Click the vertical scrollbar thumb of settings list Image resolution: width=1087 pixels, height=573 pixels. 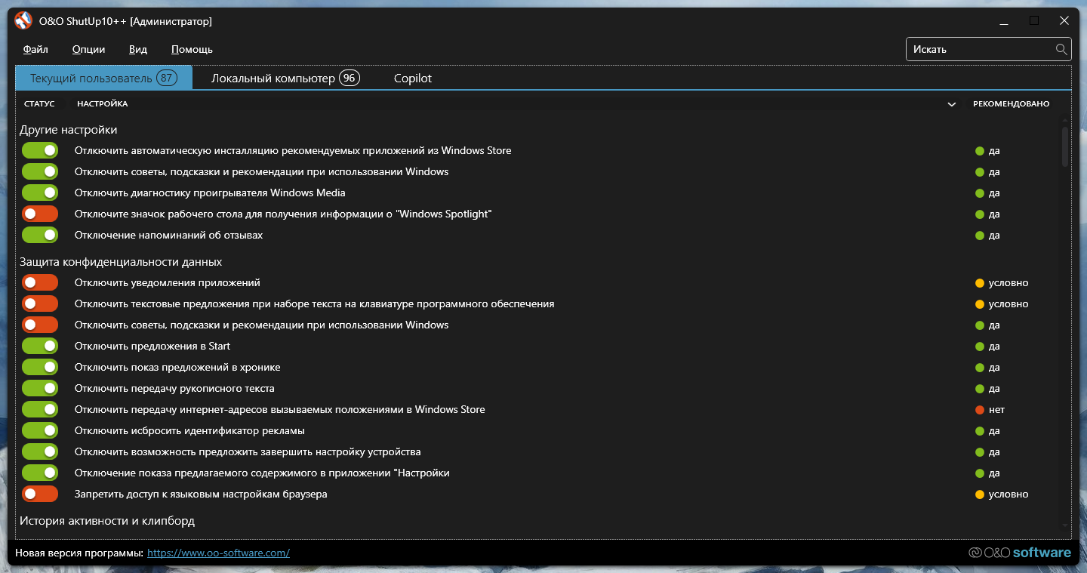[x=1065, y=146]
